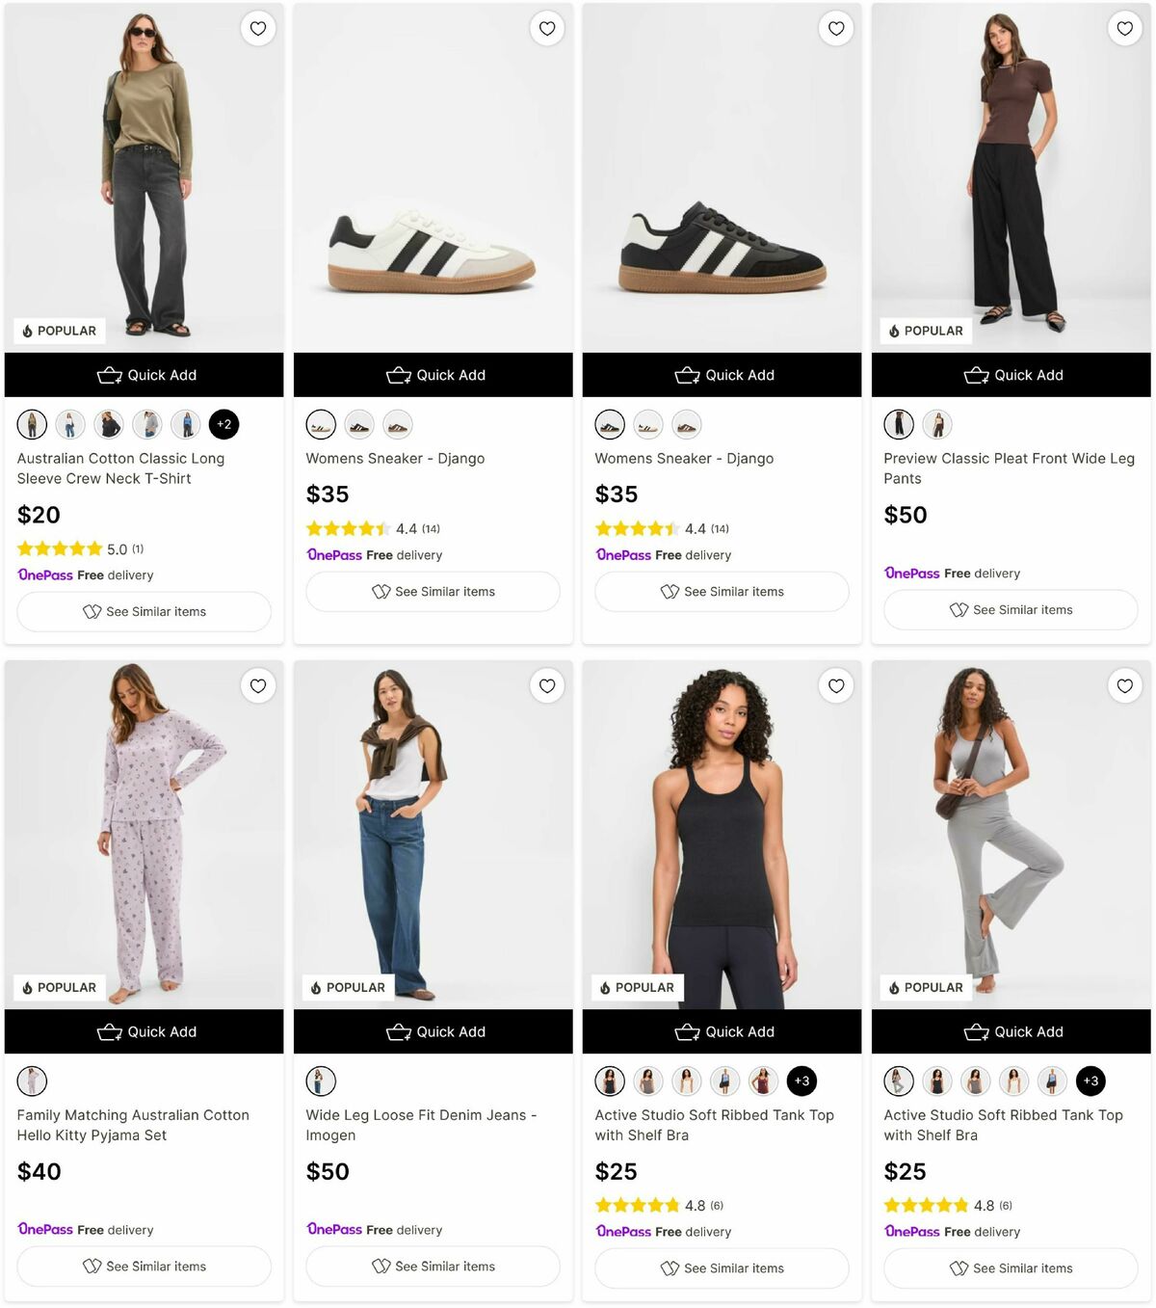
Task: Quick Add the Australian Cotton Long Sleeve T-Shirt
Action: [144, 375]
